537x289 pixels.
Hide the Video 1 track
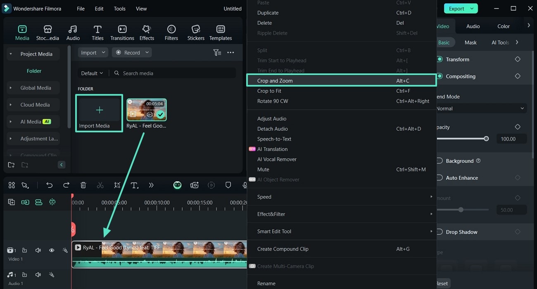point(52,250)
